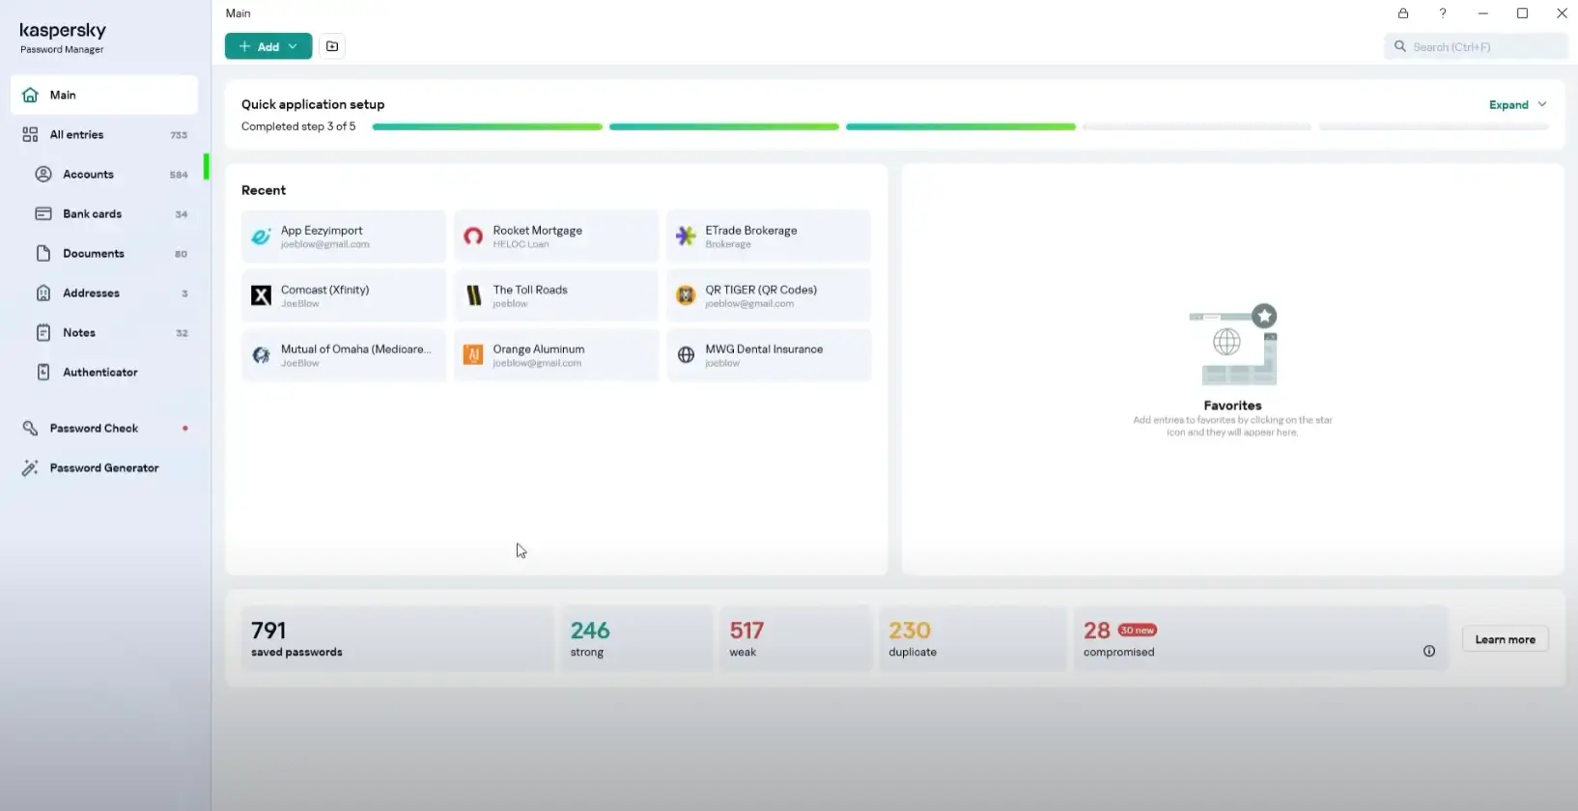Select Bank cards in the sidebar
Screen dimensions: 1578x811
tap(92, 214)
